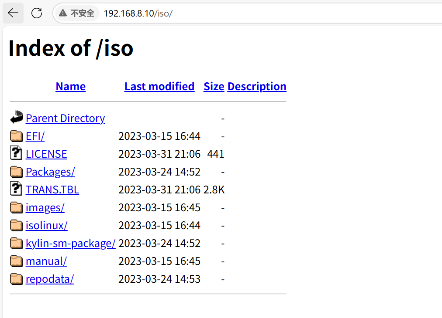Open the manual/ directory link
This screenshot has width=442, height=318.
pos(46,261)
